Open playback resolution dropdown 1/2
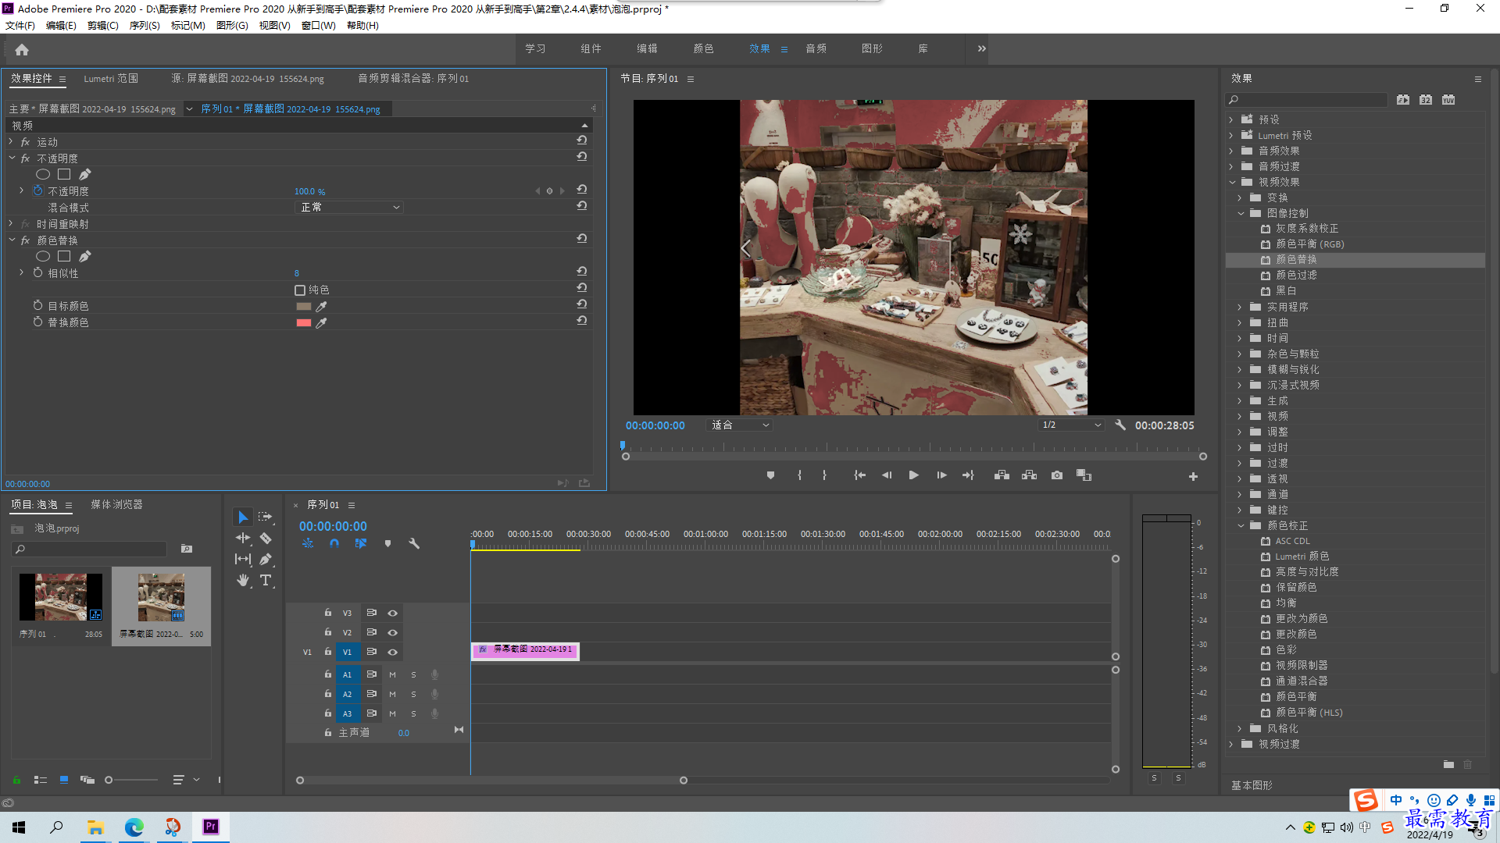 (x=1071, y=425)
